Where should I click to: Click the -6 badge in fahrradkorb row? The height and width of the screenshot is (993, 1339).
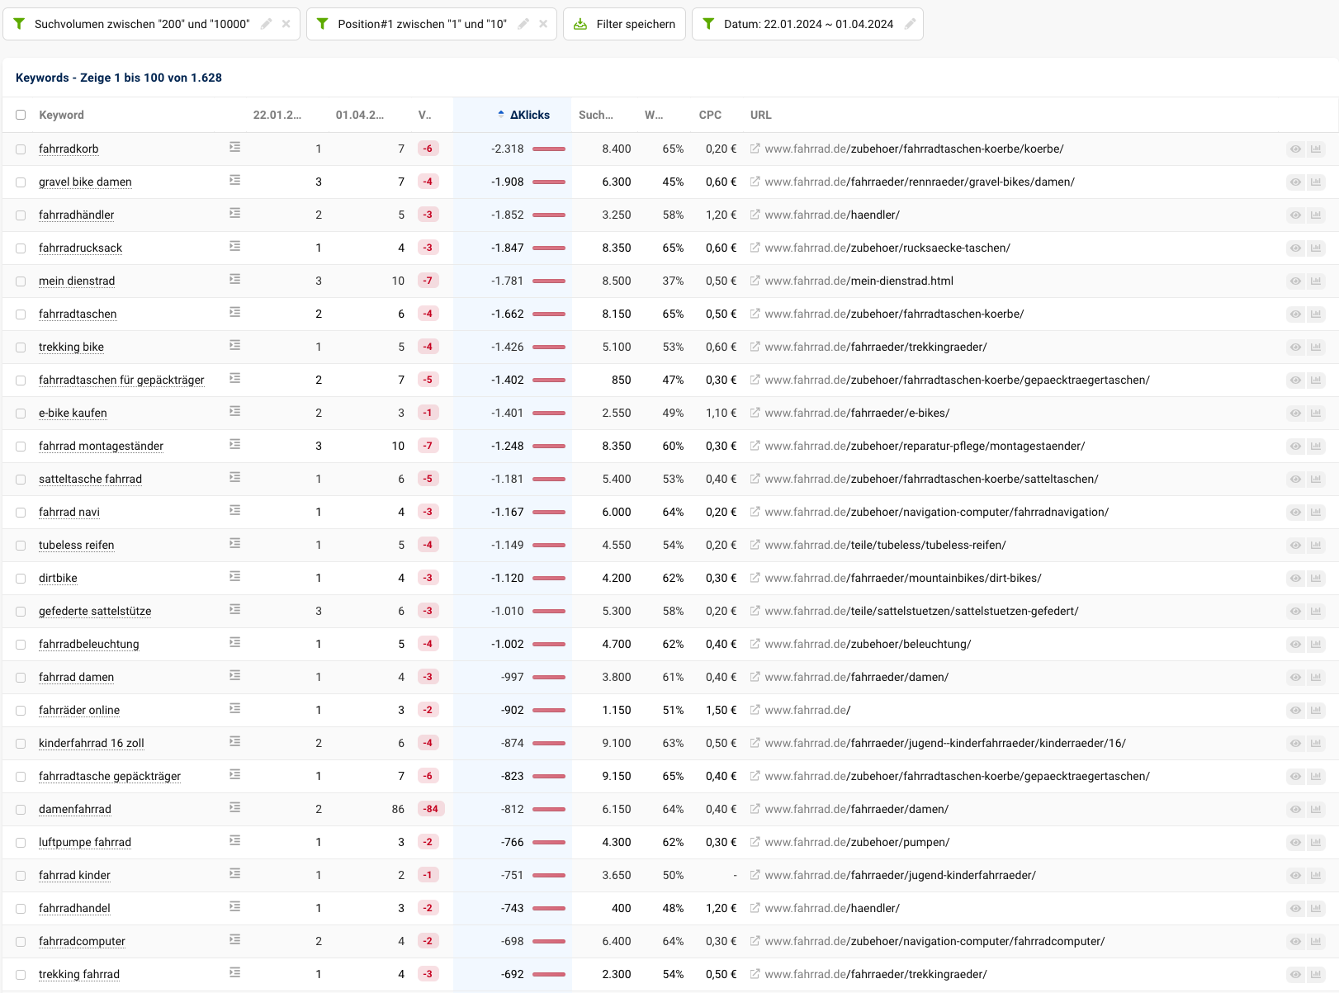(x=428, y=149)
